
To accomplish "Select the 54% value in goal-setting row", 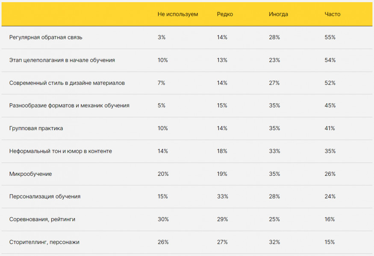I will click(330, 60).
